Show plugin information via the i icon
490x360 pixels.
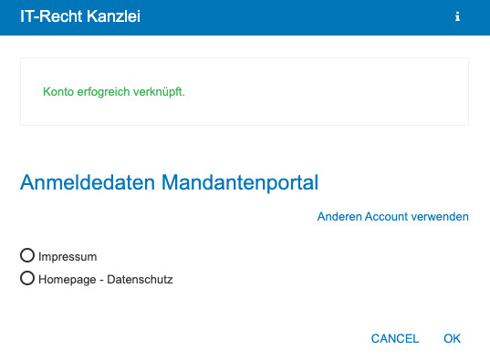click(457, 16)
